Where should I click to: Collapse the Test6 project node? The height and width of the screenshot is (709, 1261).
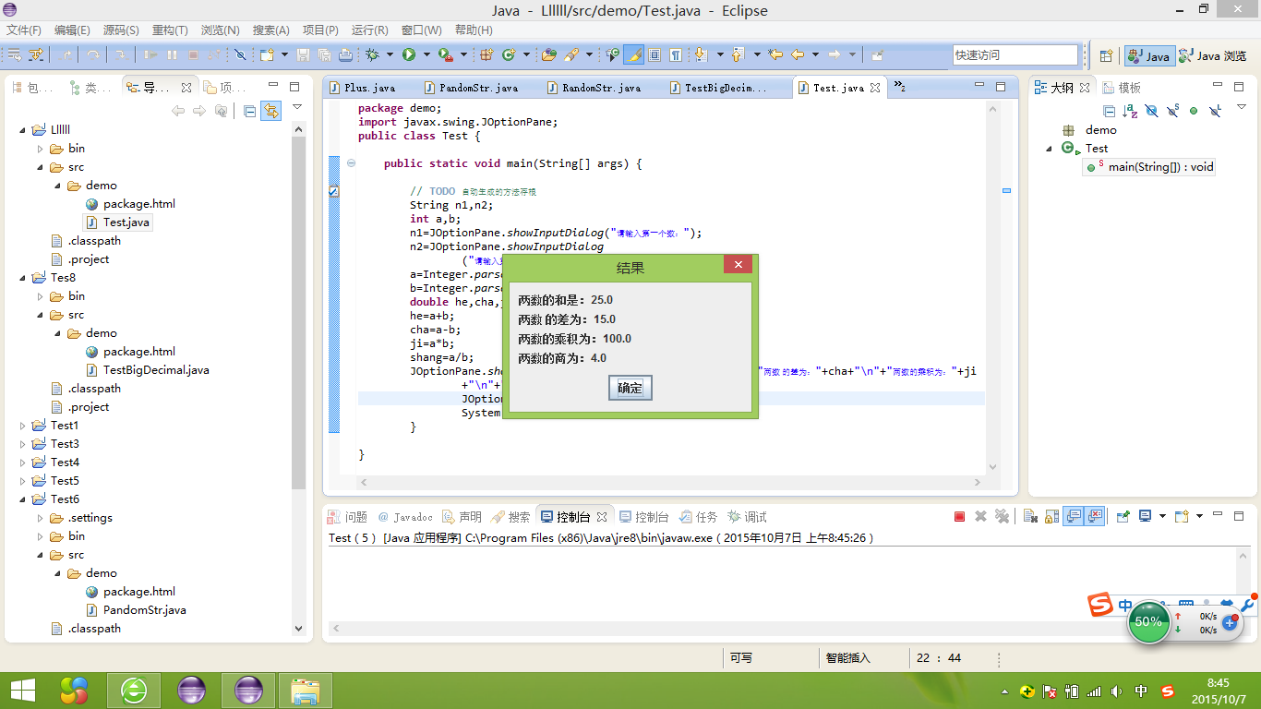point(23,499)
